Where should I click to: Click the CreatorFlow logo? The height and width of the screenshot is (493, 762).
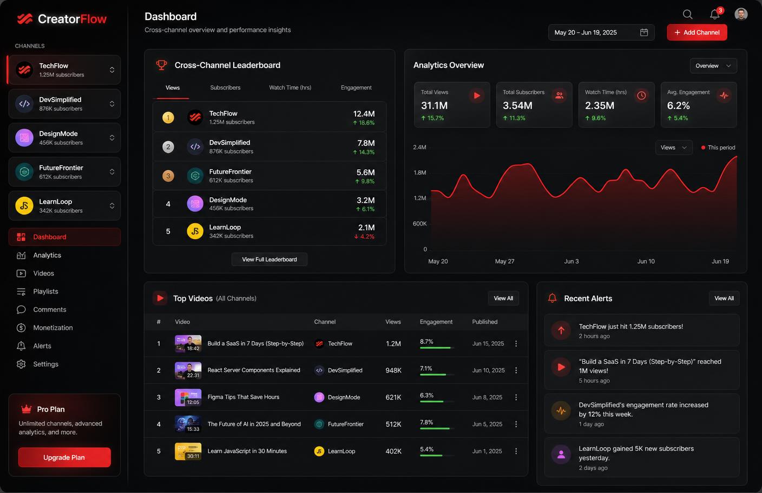point(62,19)
